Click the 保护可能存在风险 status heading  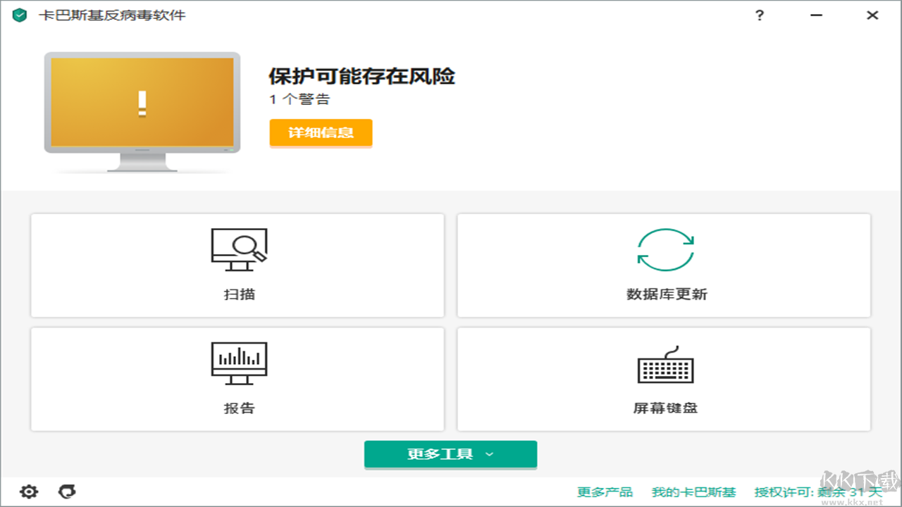(x=362, y=76)
